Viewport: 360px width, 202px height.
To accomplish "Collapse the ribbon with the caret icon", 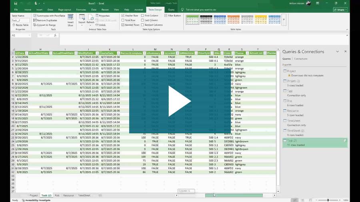I will [347, 30].
